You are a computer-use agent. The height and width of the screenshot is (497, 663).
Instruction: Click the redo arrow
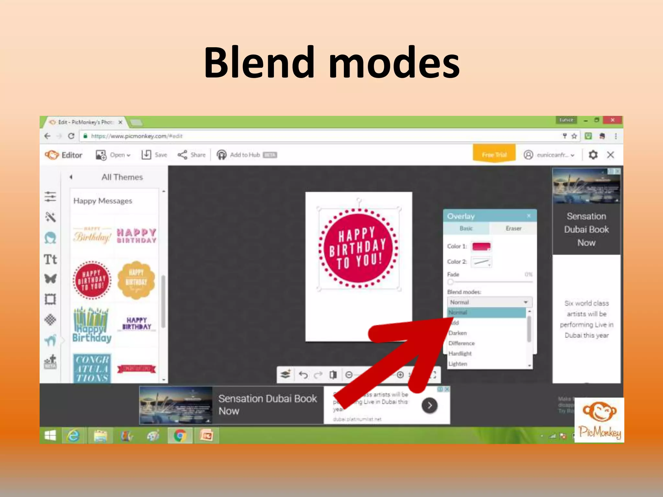coord(318,375)
